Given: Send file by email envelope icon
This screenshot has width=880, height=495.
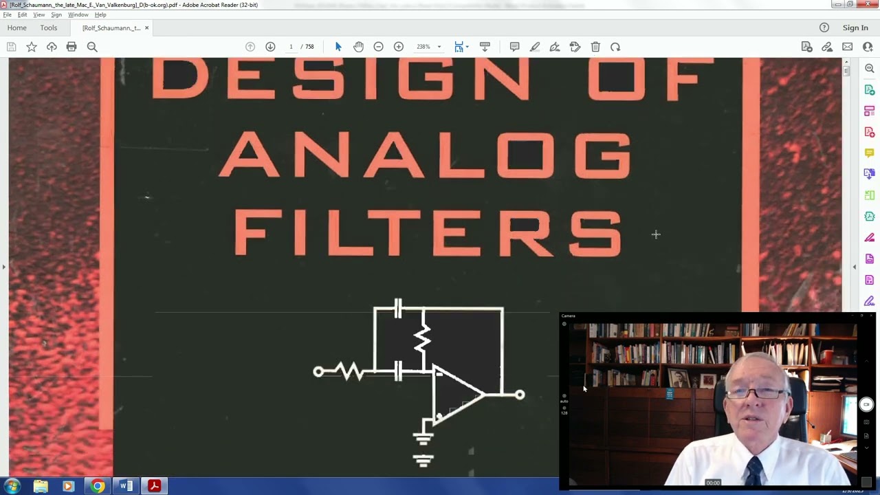Looking at the screenshot, I should (848, 47).
